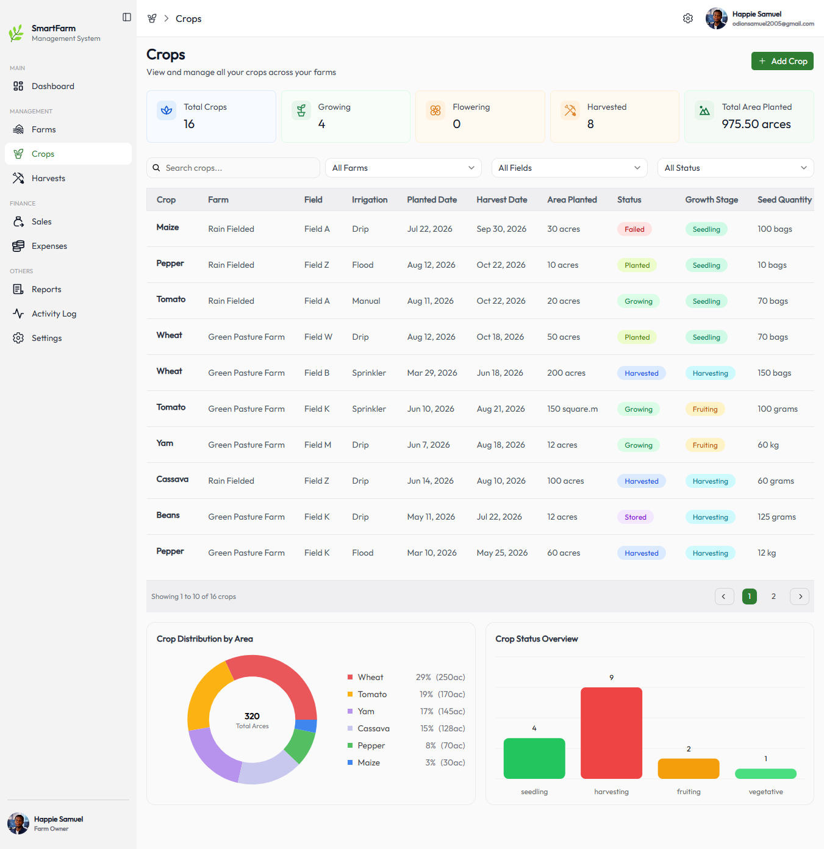Select pagination page 2

773,596
